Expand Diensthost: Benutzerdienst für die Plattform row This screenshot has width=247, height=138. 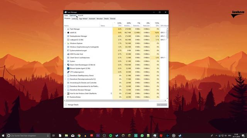click(65, 86)
